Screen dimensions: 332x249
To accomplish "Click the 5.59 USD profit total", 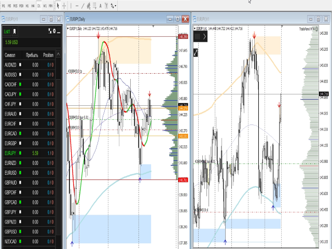I will tap(11, 43).
